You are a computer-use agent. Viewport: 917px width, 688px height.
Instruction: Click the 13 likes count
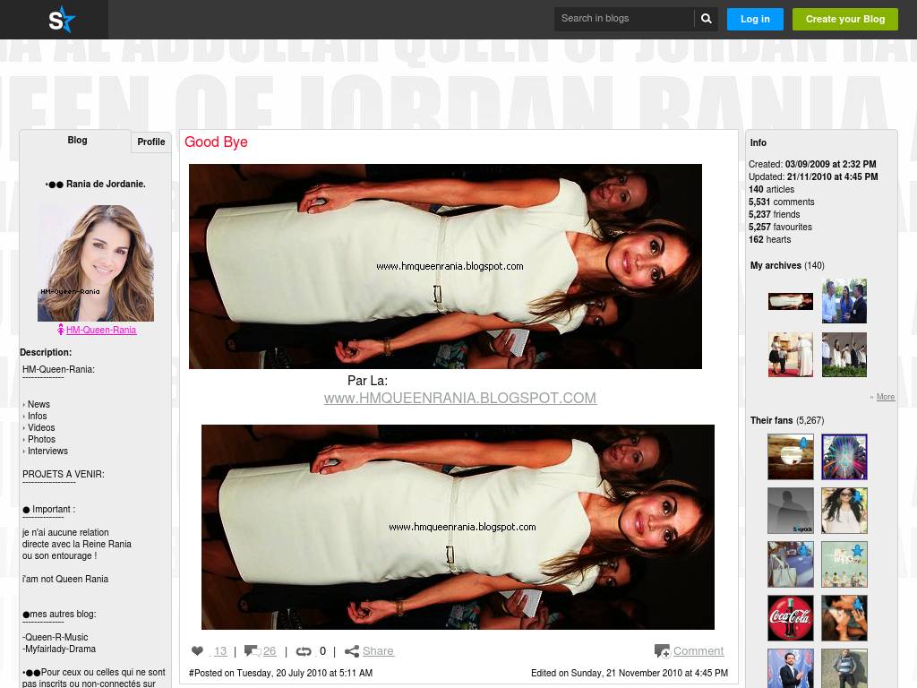click(x=220, y=651)
